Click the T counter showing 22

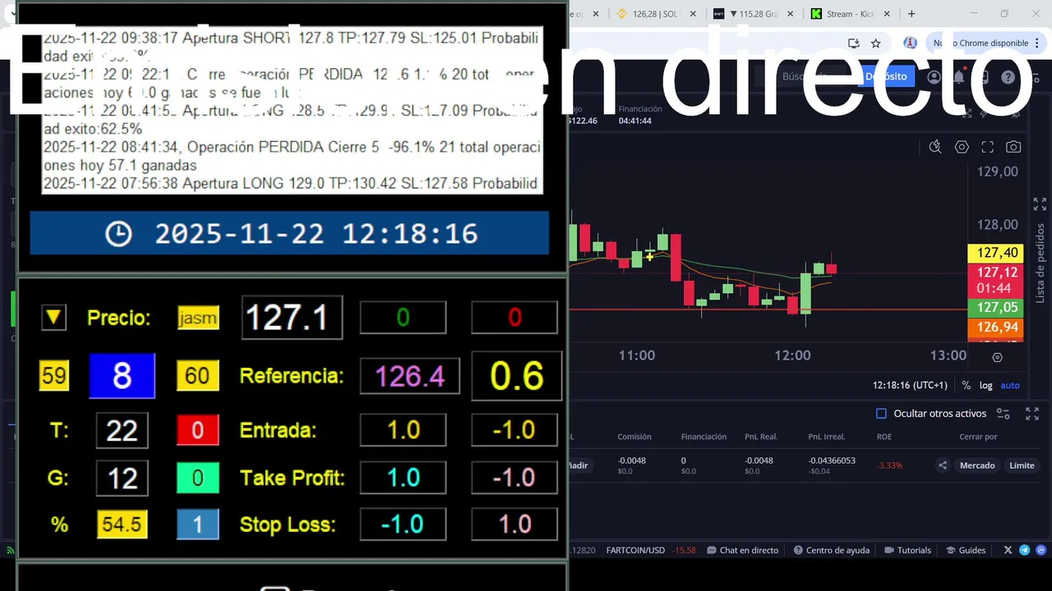[122, 430]
